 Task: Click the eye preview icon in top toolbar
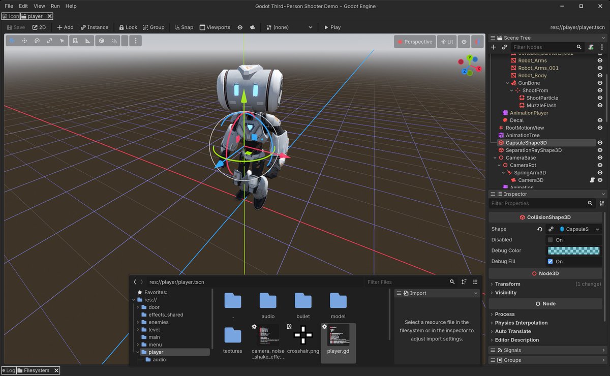tap(240, 27)
